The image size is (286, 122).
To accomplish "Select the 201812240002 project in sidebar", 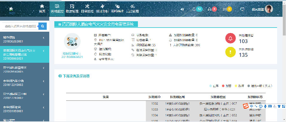I will click(x=24, y=83).
